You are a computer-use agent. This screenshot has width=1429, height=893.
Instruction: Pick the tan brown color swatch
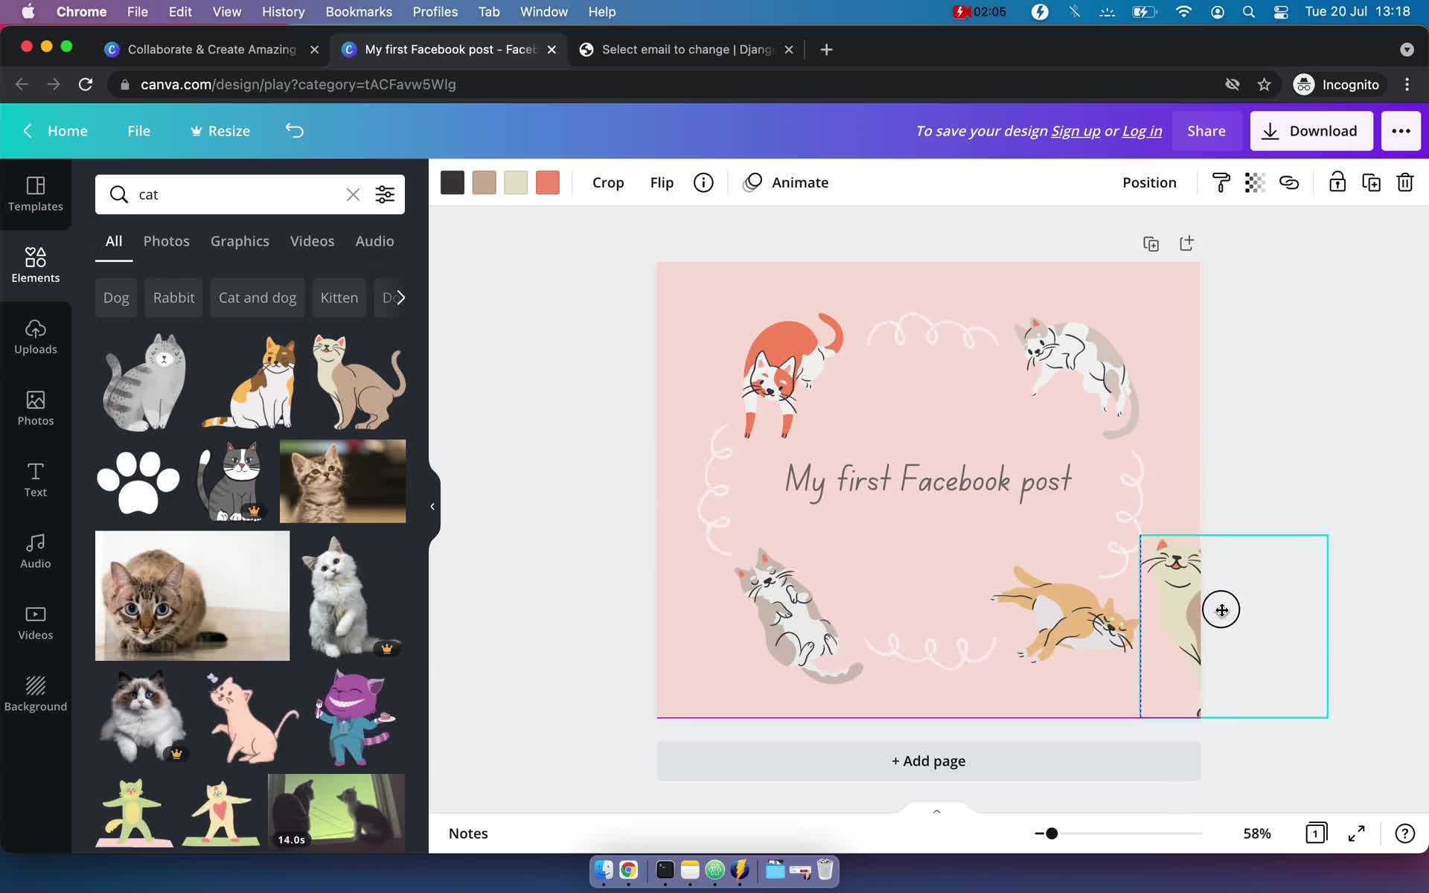(x=485, y=182)
